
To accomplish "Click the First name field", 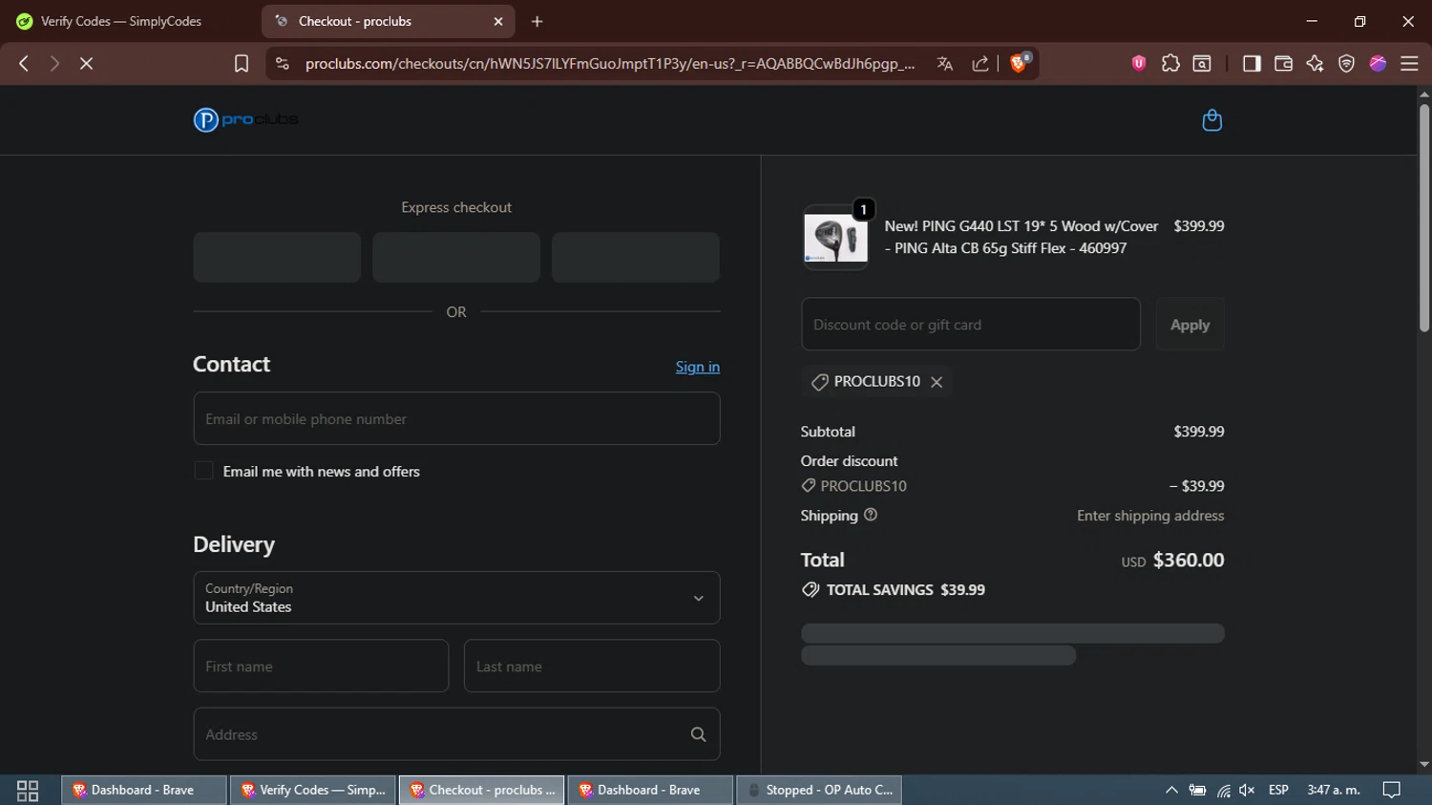I will pyautogui.click(x=321, y=666).
